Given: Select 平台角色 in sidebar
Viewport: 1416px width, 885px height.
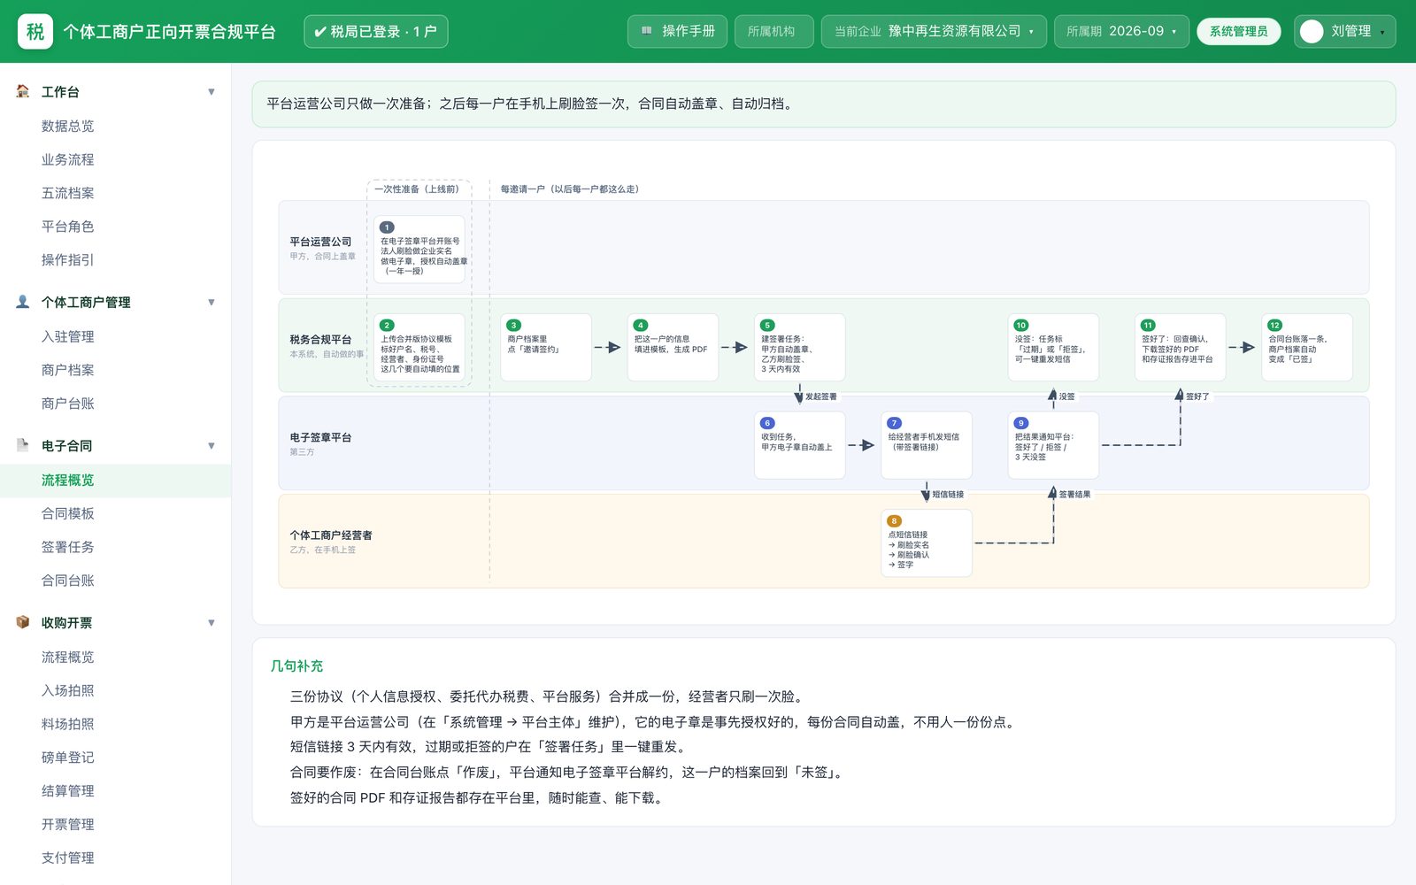Looking at the screenshot, I should click(115, 227).
